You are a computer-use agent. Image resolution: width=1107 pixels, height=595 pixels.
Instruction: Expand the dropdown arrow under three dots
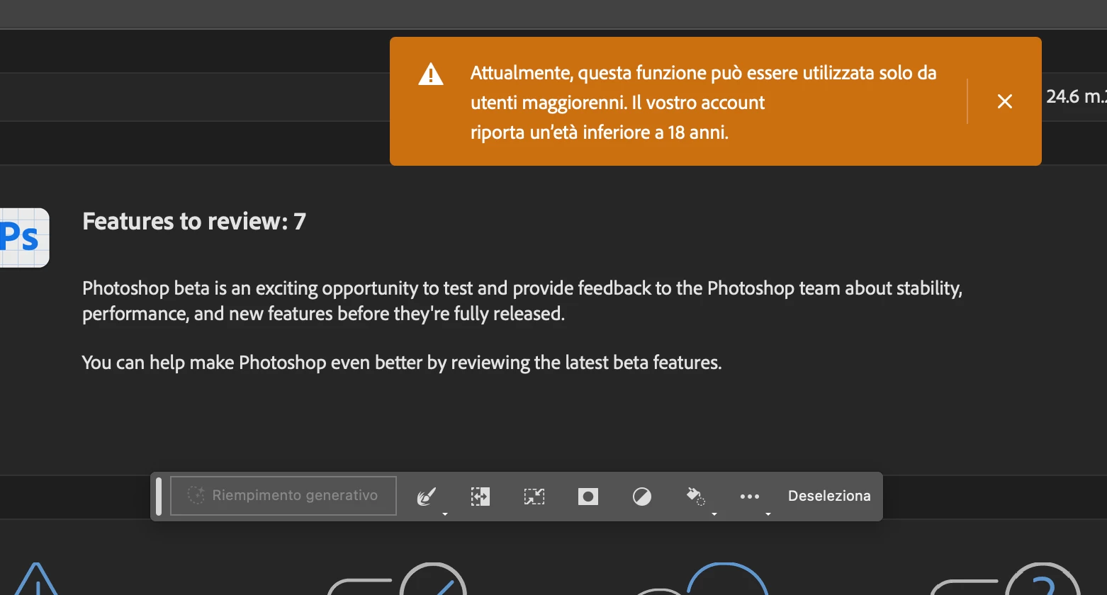(768, 514)
